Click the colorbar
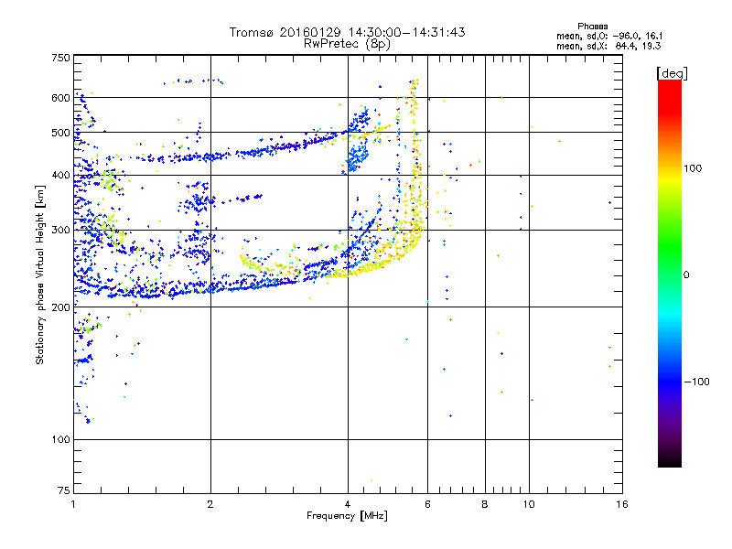 [670, 273]
